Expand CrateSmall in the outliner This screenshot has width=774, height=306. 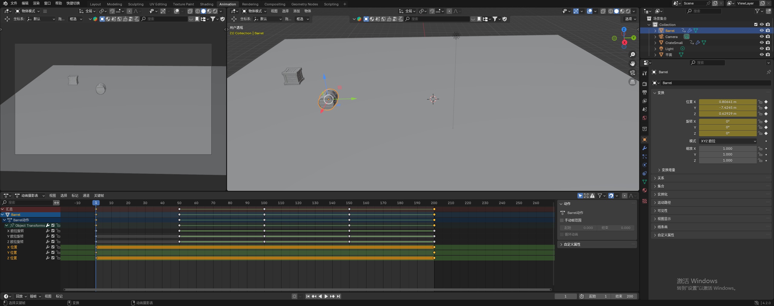[655, 43]
